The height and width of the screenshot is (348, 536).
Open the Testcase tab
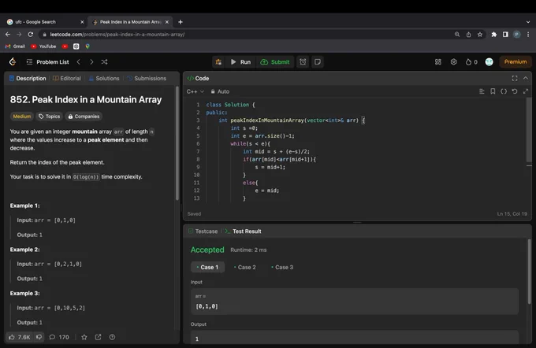[203, 231]
